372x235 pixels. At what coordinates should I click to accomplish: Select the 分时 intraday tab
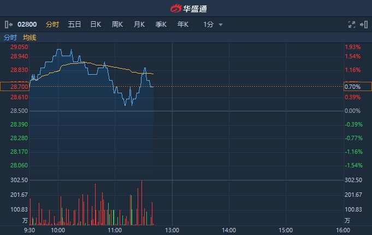coord(52,24)
